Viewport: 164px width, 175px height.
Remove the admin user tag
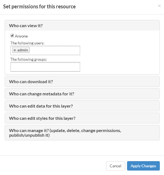(15, 50)
